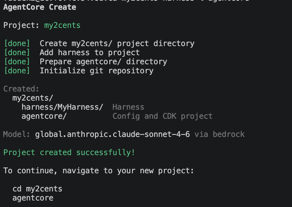Click the agentcore command on last line
Viewport: 292px width, 207px height.
click(x=33, y=198)
